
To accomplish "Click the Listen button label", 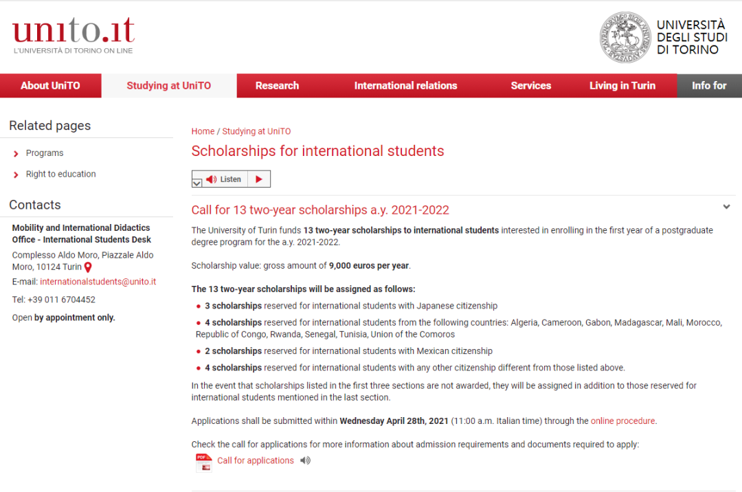I will pyautogui.click(x=230, y=179).
